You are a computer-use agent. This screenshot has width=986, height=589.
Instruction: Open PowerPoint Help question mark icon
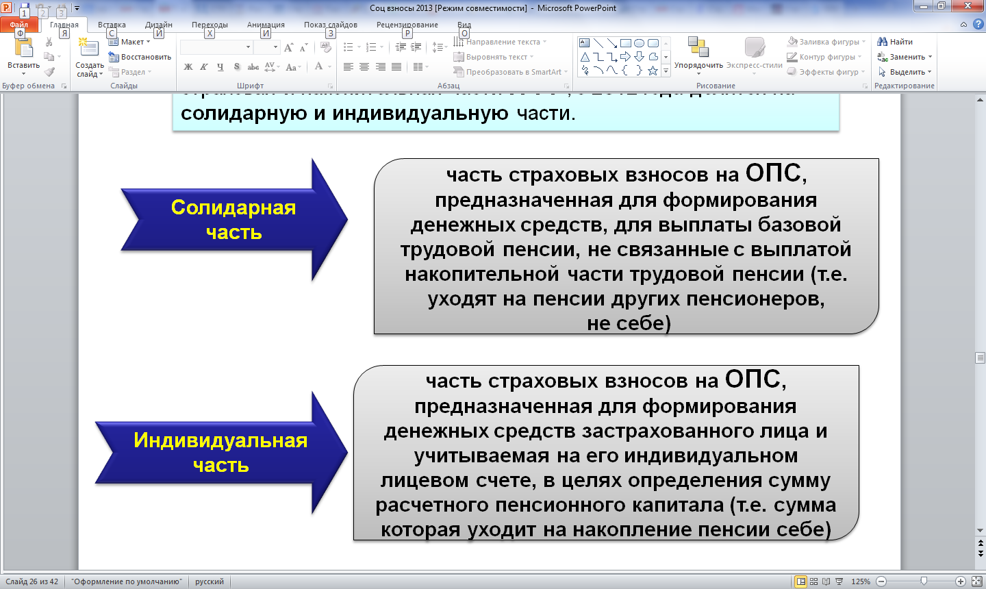(978, 24)
